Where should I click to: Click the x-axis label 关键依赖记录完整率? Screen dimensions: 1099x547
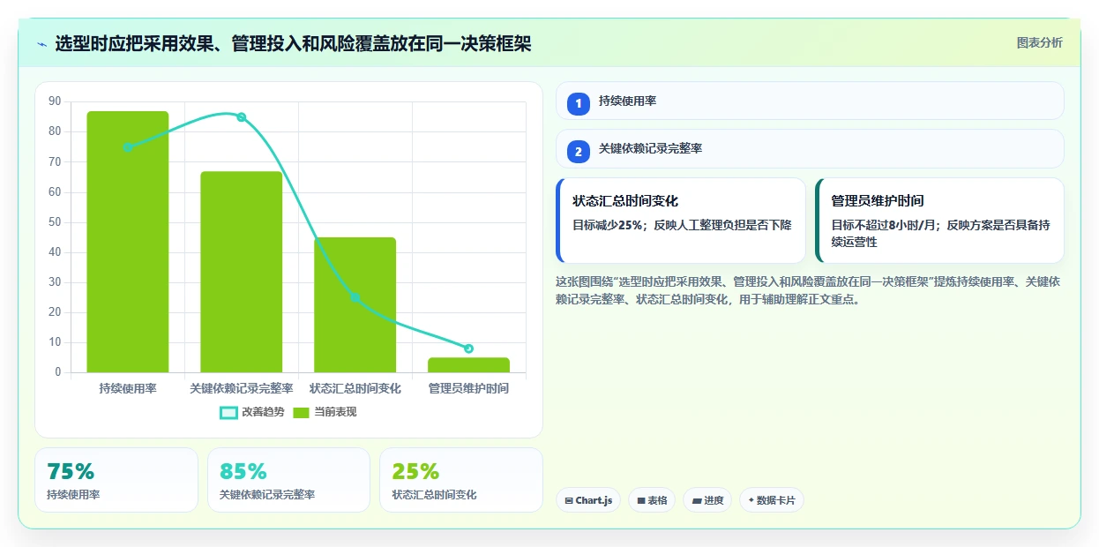coord(242,388)
